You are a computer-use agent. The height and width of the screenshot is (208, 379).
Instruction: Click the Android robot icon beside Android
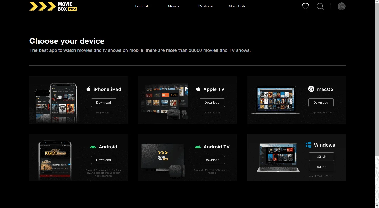coord(93,147)
